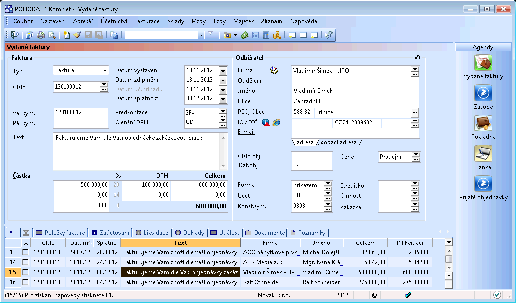
Task: Click the first calculator icon in the toolbar
Action: 256,35
